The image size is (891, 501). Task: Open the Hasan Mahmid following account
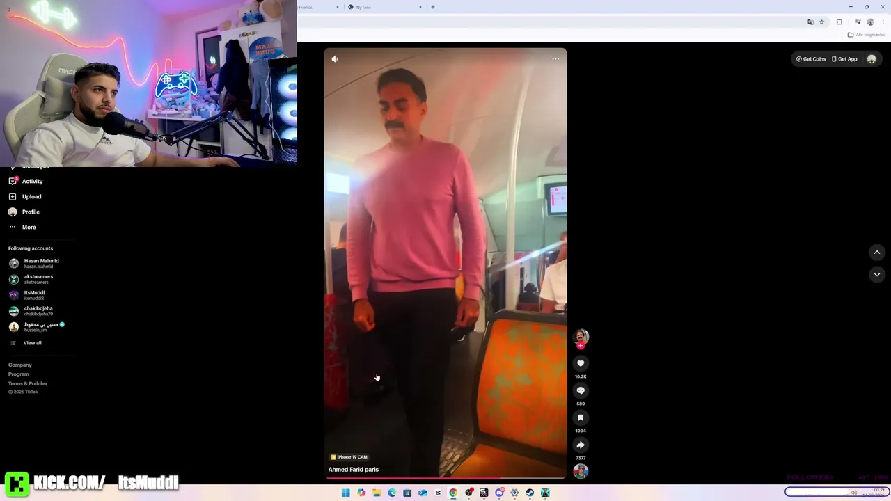tap(35, 263)
